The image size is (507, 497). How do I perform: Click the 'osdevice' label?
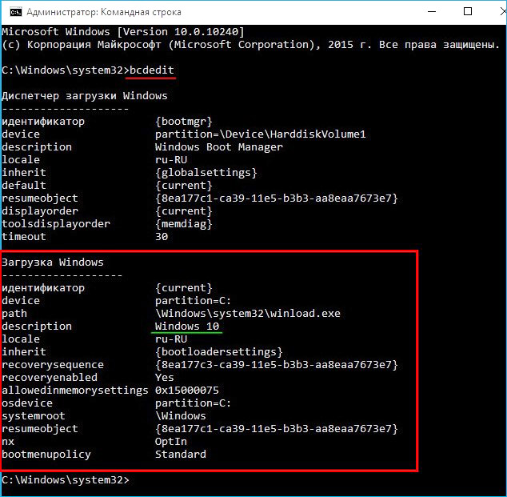click(27, 403)
